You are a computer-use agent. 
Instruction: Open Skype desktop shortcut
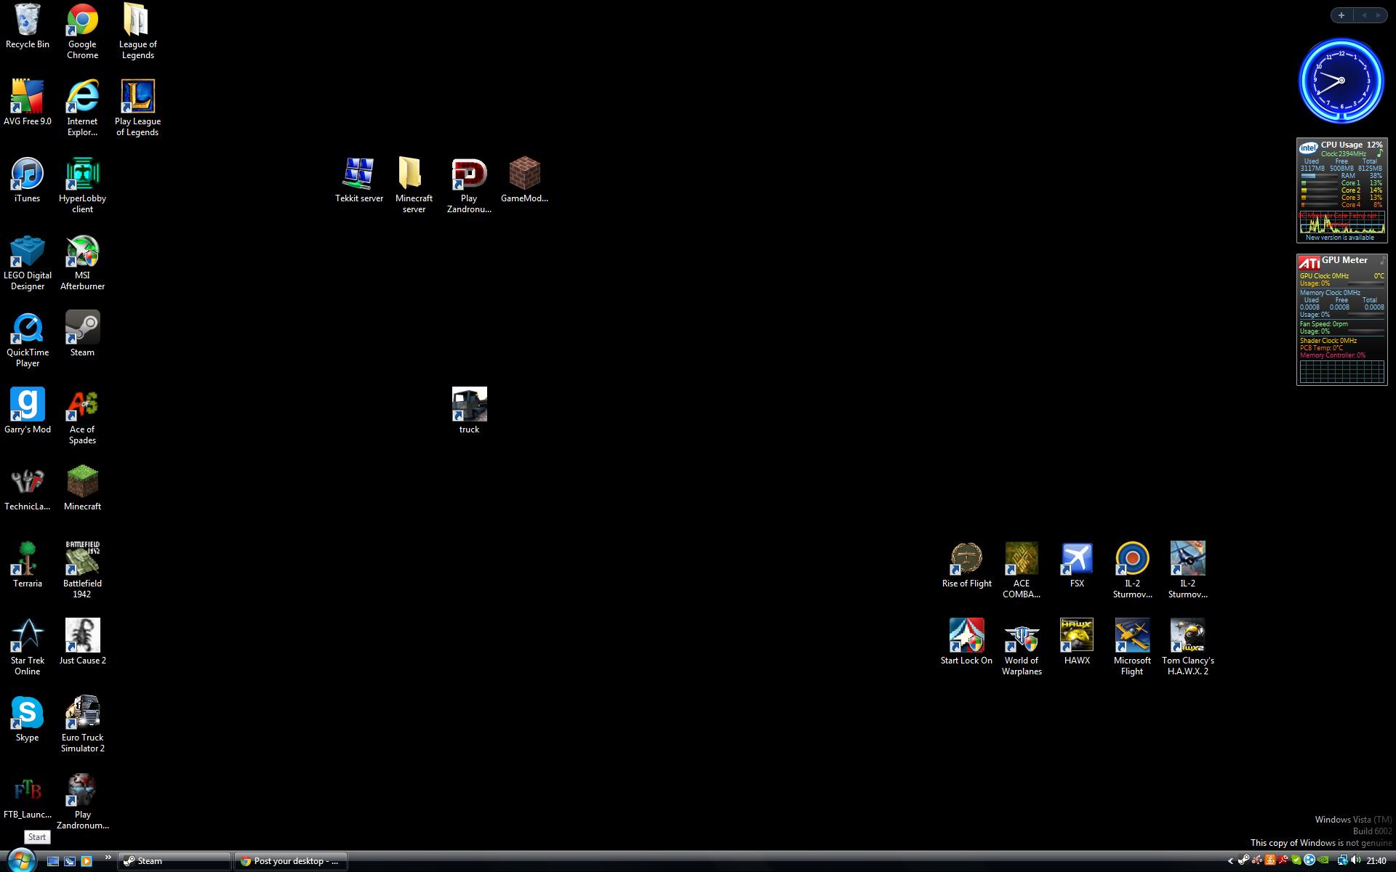(x=28, y=719)
